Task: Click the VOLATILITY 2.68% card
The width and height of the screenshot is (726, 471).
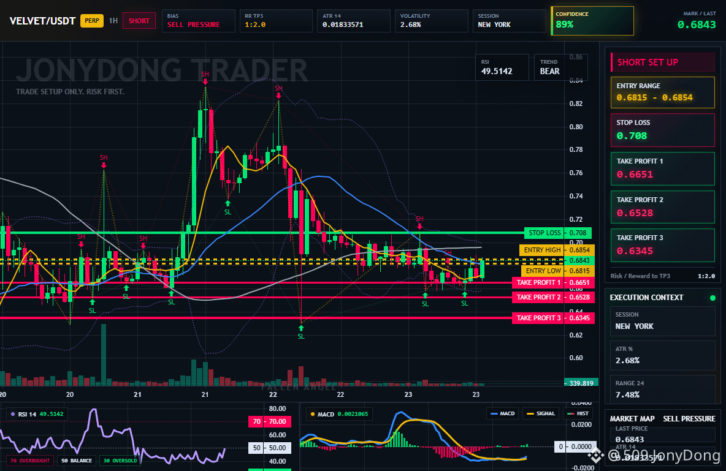Action: click(x=432, y=21)
